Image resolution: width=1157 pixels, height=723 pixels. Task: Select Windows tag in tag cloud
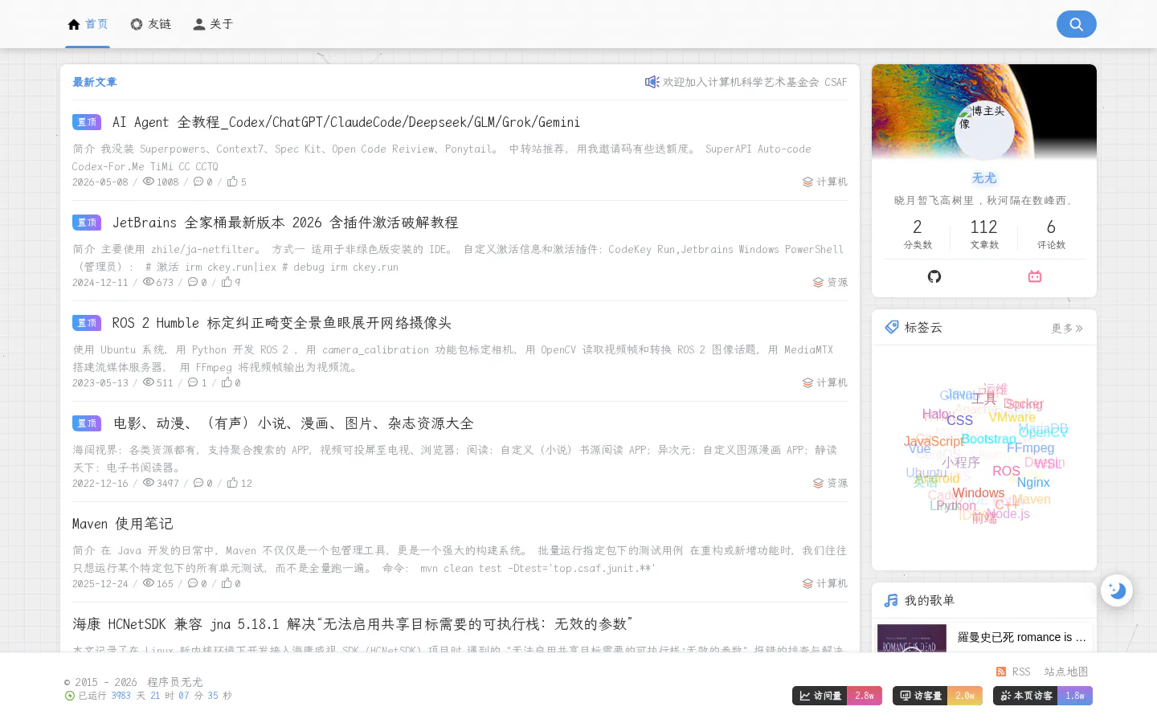979,492
